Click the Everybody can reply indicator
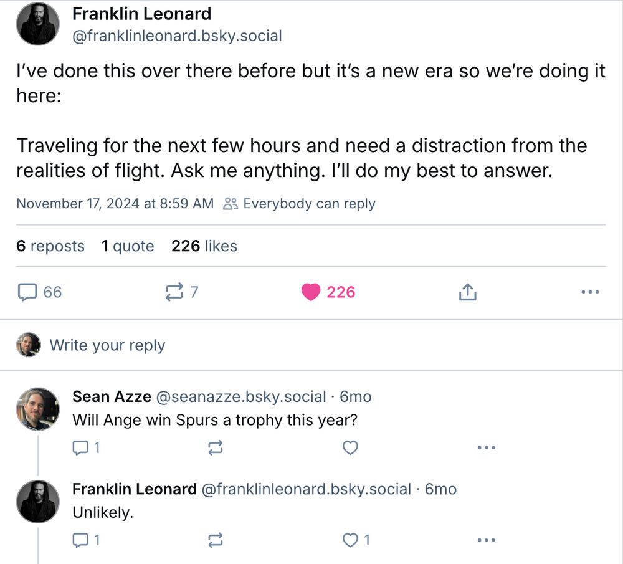This screenshot has height=564, width=623. [299, 204]
